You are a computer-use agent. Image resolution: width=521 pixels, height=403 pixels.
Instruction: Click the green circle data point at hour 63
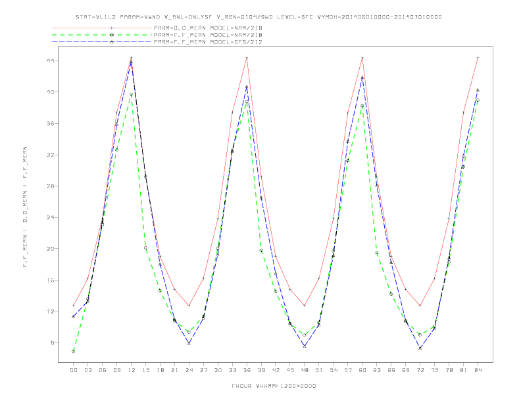pyautogui.click(x=377, y=253)
